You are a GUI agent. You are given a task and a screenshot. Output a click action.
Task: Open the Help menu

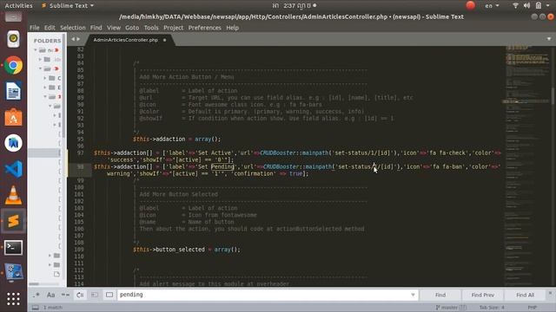233,28
